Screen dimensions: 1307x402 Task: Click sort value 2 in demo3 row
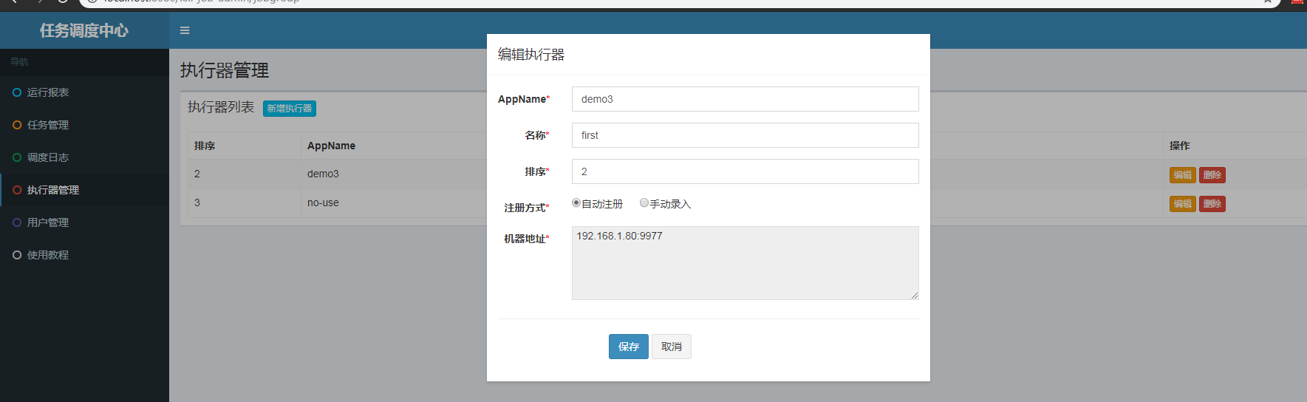click(x=197, y=174)
